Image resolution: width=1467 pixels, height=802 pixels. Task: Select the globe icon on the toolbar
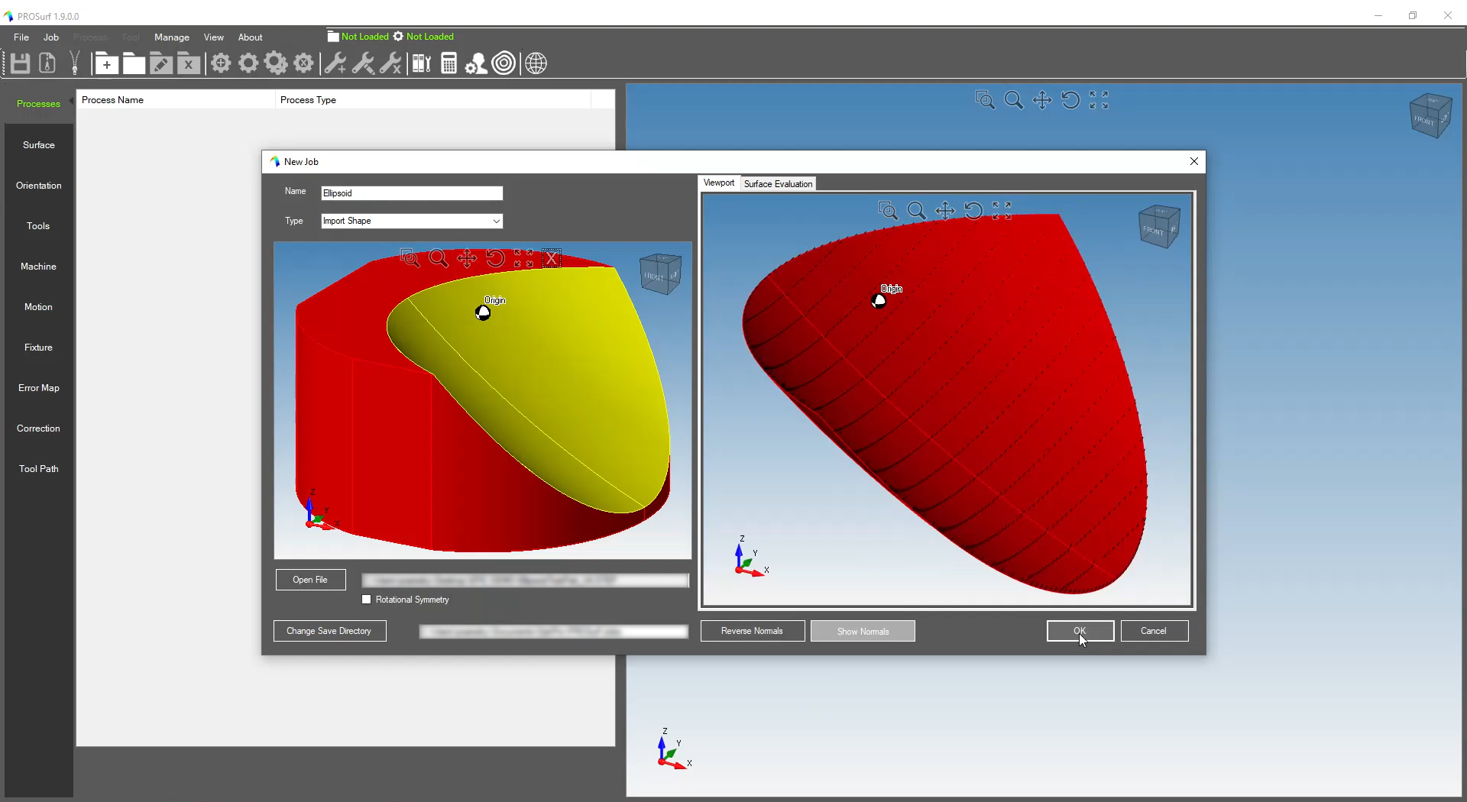click(537, 63)
